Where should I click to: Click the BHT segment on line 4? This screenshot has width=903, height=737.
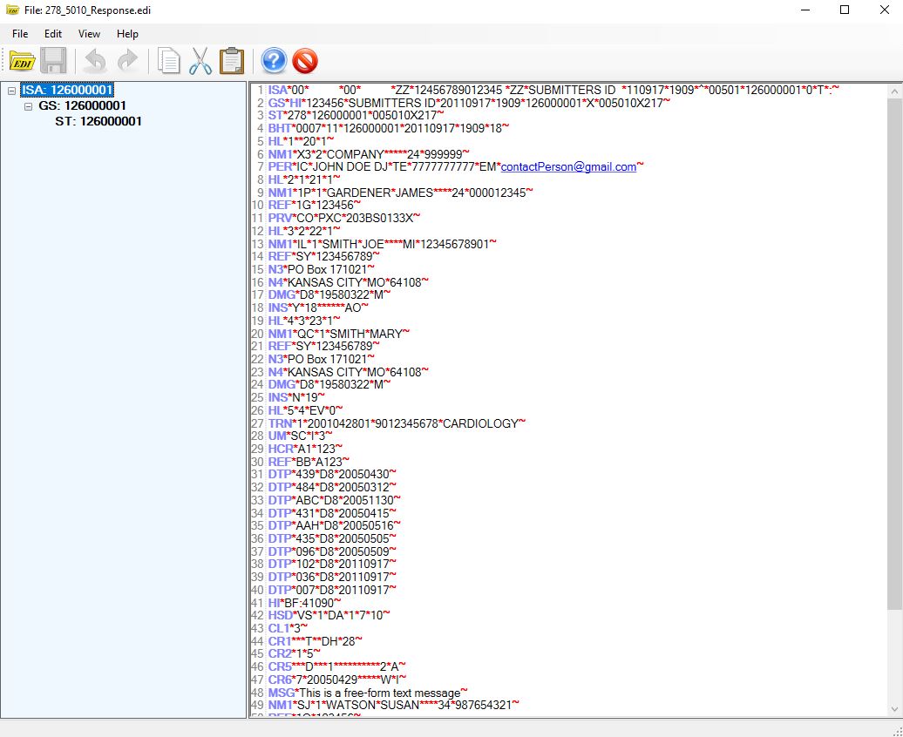pos(389,128)
